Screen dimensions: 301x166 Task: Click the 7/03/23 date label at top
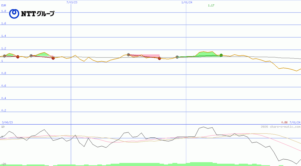pyautogui.click(x=72, y=2)
